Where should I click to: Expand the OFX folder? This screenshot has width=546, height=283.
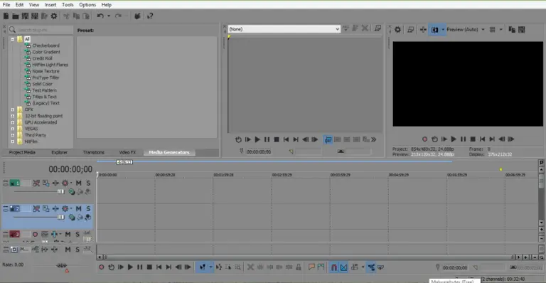(13, 110)
